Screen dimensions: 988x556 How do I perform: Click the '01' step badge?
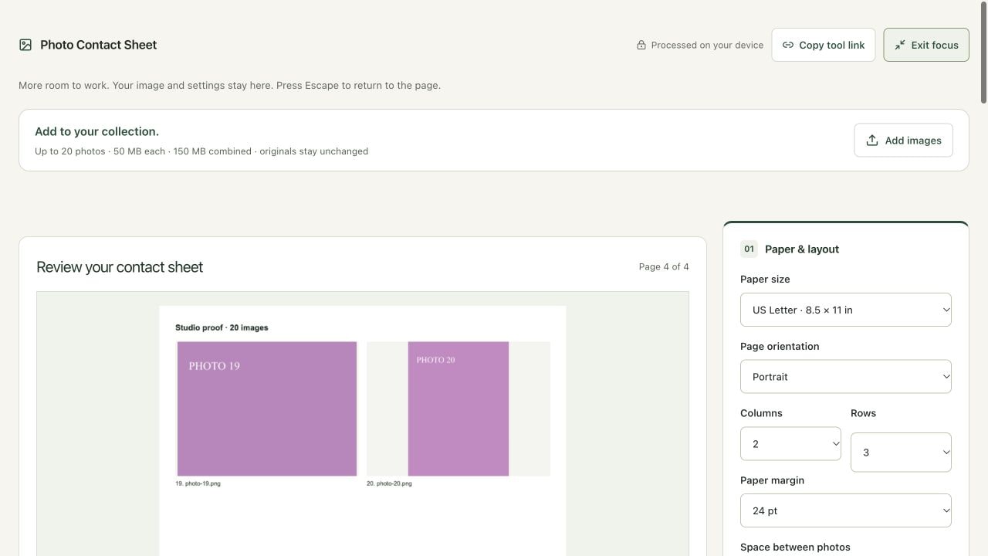click(749, 249)
